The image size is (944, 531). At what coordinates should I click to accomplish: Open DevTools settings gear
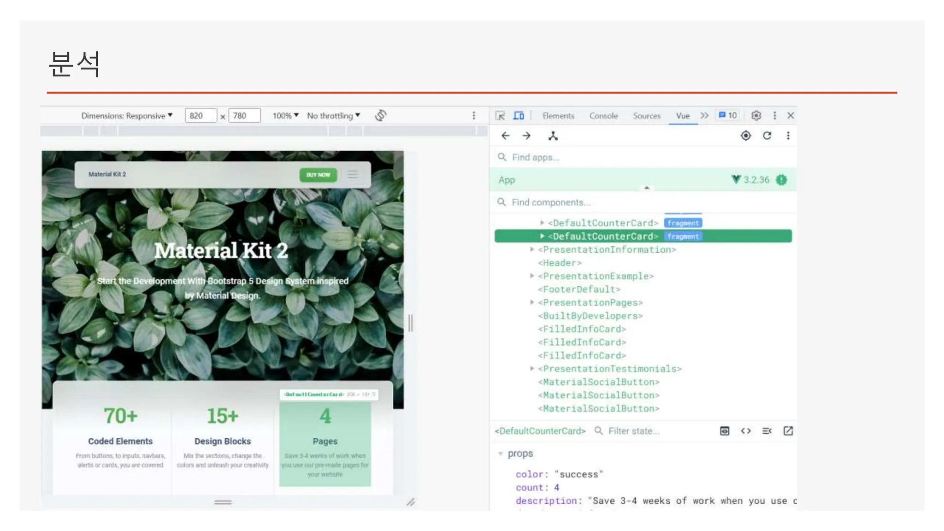coord(756,116)
